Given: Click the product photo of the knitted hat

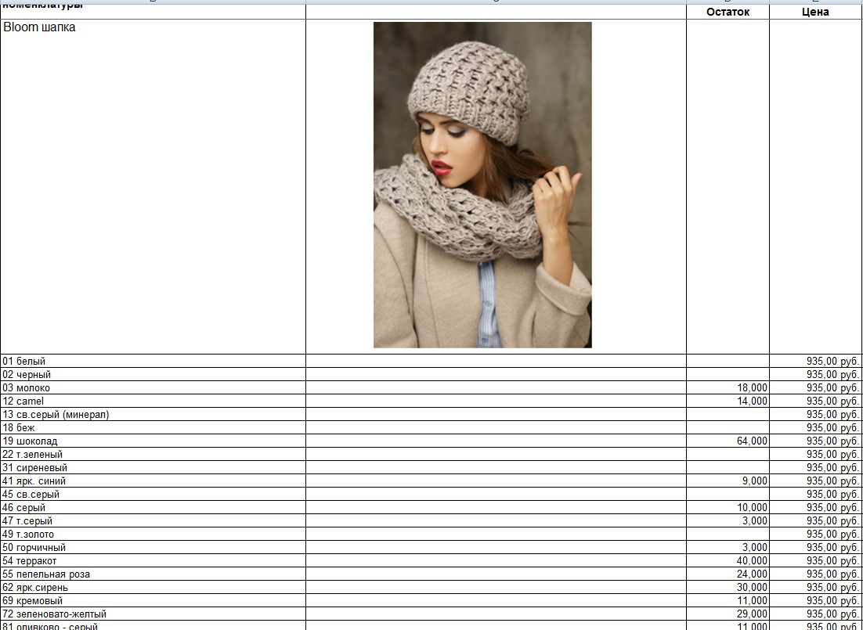Looking at the screenshot, I should coord(482,185).
